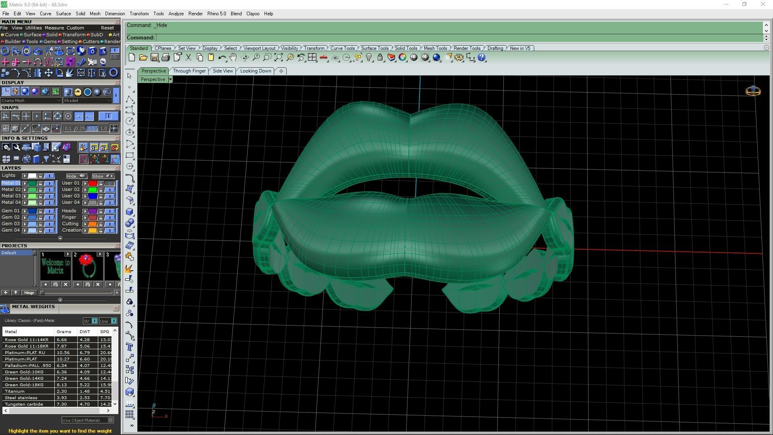
Task: Open the Coarse Mesh dropdown
Action: coord(31,101)
